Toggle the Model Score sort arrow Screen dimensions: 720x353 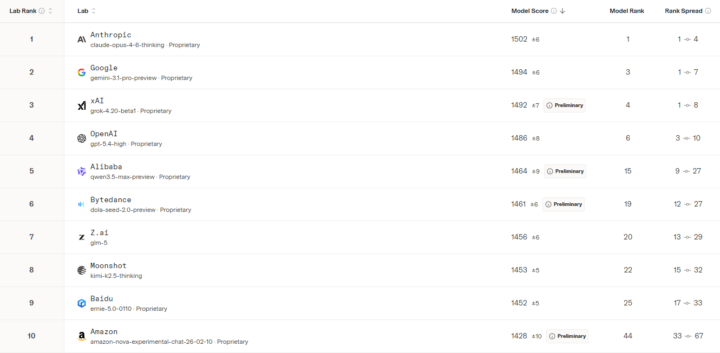pyautogui.click(x=562, y=11)
